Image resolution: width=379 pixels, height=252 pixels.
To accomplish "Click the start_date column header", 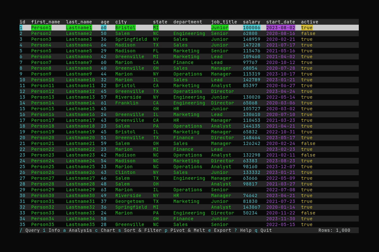I will coord(280,22).
